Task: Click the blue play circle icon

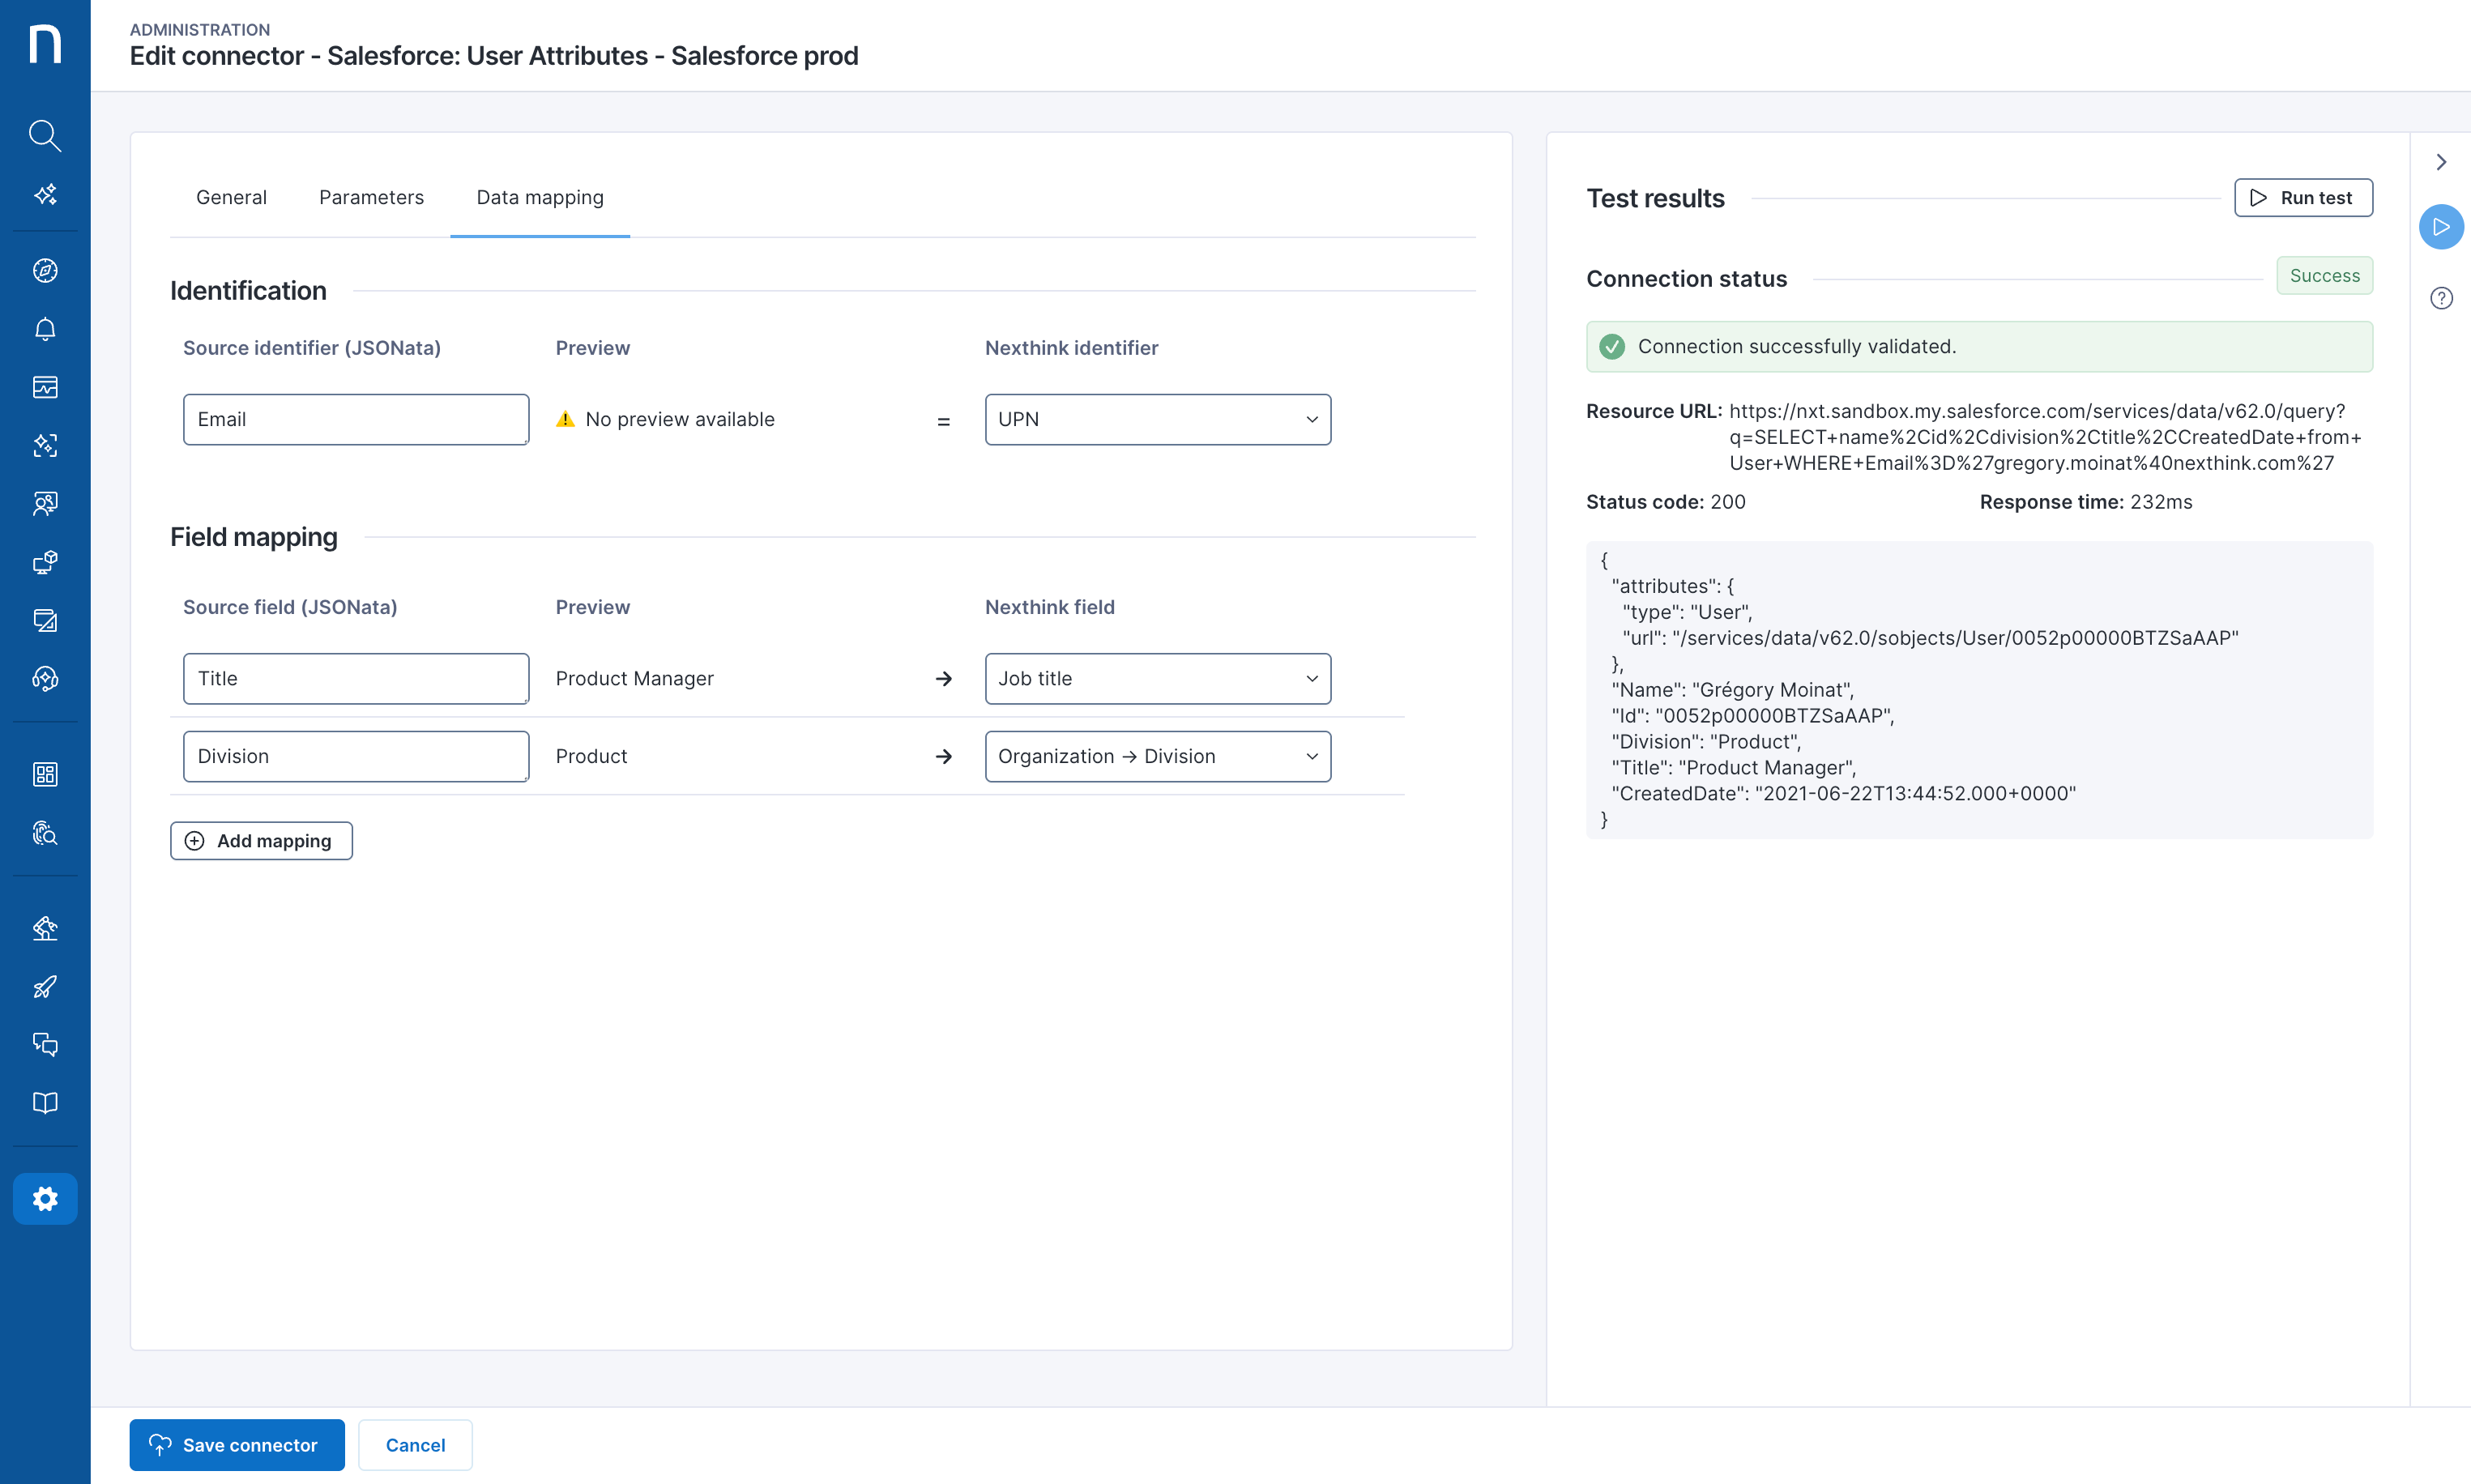Action: point(2441,227)
